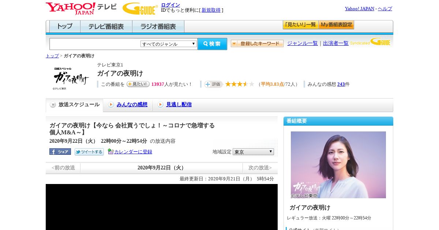Open the Yahoo! JAPAN link

[360, 9]
